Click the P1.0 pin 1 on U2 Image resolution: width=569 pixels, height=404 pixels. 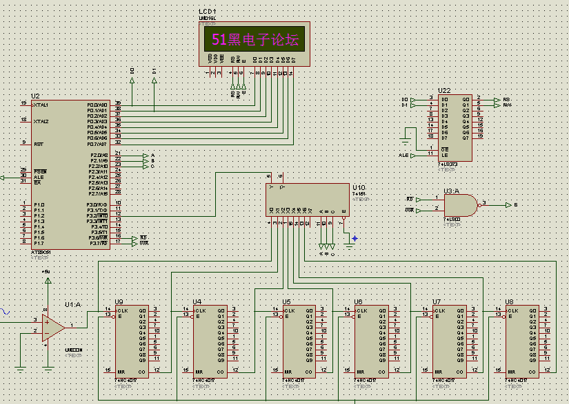[x=26, y=205]
